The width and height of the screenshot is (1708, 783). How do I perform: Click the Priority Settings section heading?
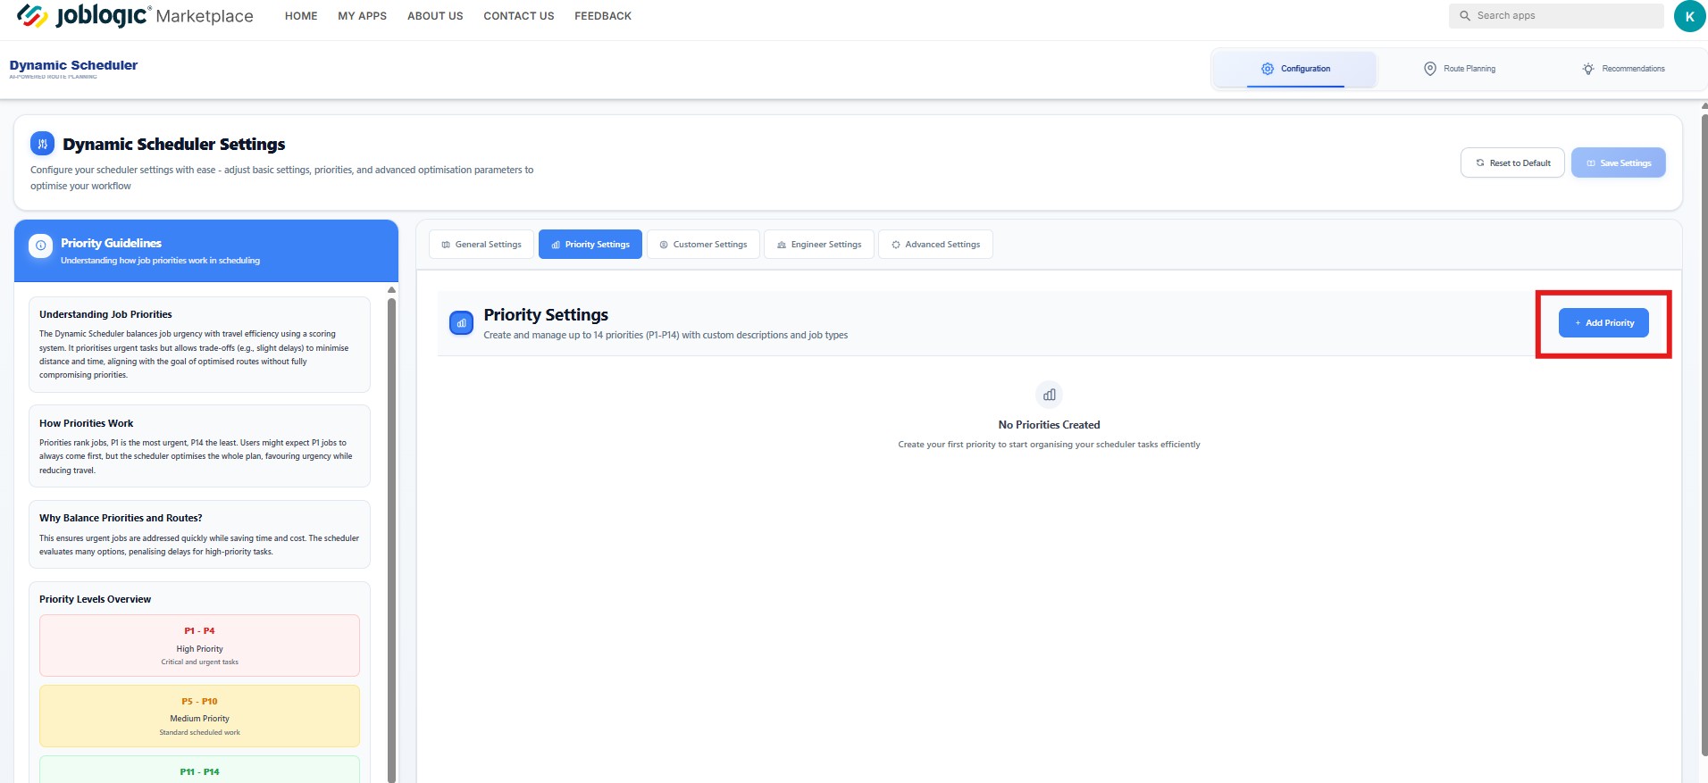(546, 315)
